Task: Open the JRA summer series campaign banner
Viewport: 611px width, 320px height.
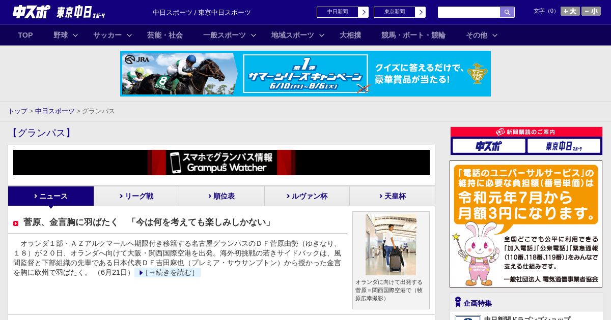Action: click(305, 74)
